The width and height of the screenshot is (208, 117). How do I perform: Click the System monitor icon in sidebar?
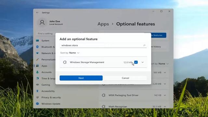click(37, 40)
